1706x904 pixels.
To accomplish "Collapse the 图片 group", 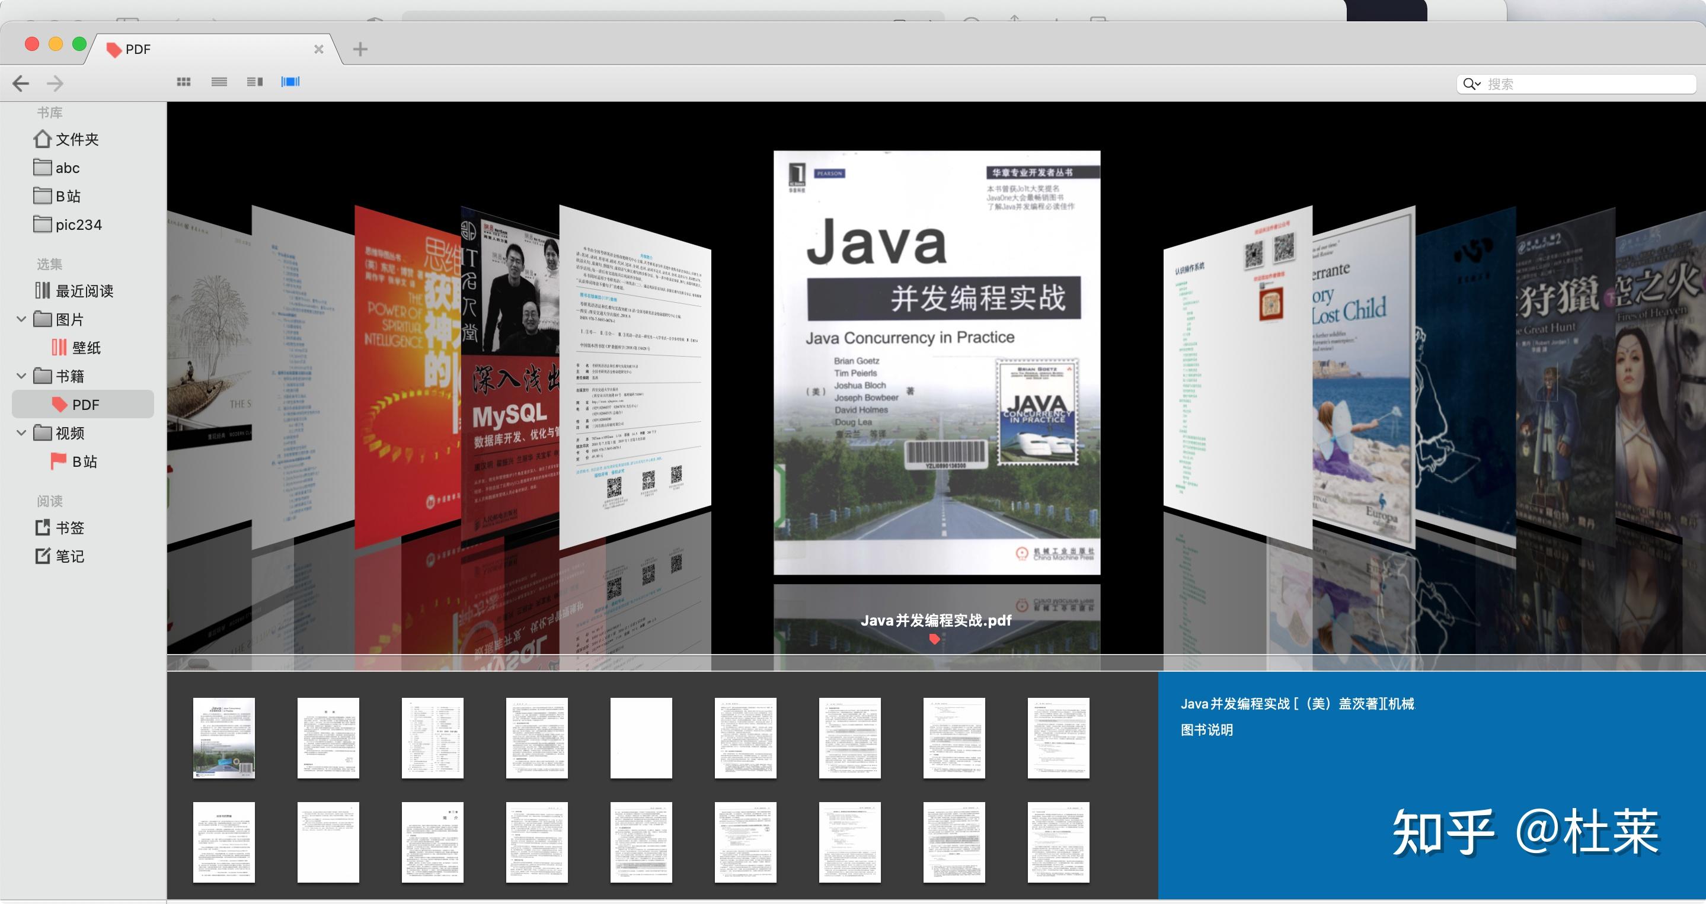I will (21, 320).
